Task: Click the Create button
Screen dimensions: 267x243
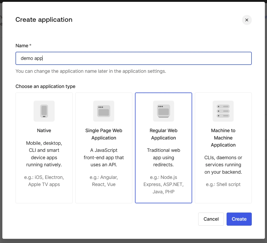Action: pyautogui.click(x=239, y=219)
